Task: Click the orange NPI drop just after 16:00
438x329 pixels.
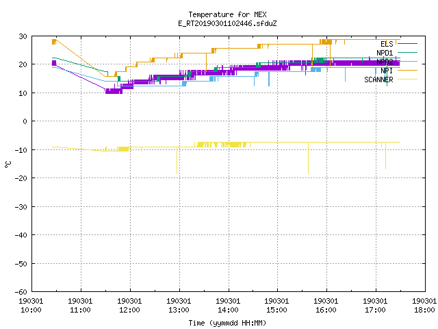Action: [x=330, y=55]
